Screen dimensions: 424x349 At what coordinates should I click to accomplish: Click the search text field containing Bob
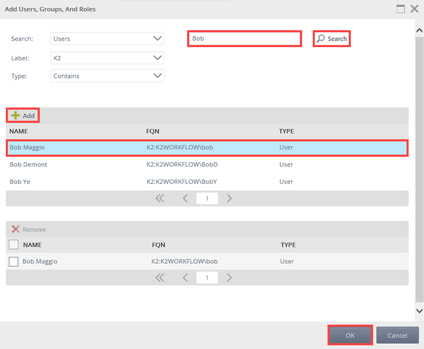pyautogui.click(x=244, y=39)
